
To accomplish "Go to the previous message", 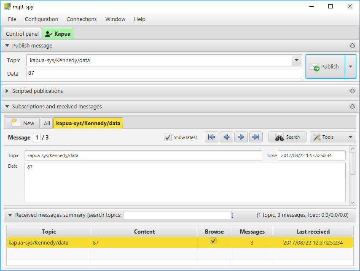I will pos(226,137).
